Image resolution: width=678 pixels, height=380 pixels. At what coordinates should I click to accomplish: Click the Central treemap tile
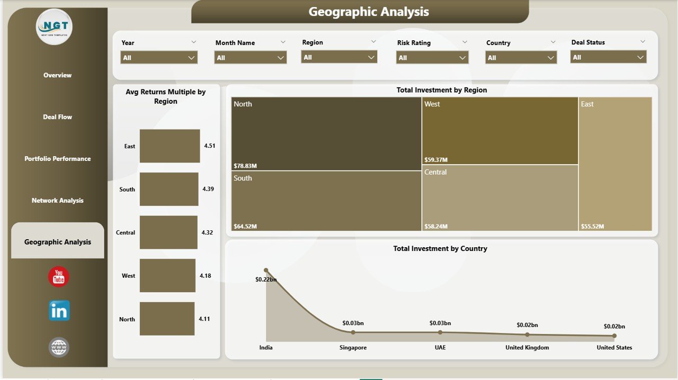pos(500,198)
